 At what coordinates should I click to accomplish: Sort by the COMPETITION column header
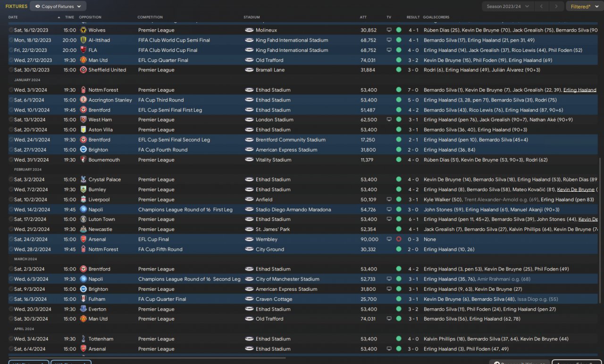[x=150, y=17]
